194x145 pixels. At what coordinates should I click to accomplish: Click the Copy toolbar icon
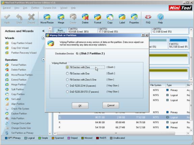click(x=110, y=19)
